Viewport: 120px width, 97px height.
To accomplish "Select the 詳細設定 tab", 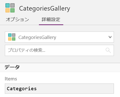I will coord(51,19).
